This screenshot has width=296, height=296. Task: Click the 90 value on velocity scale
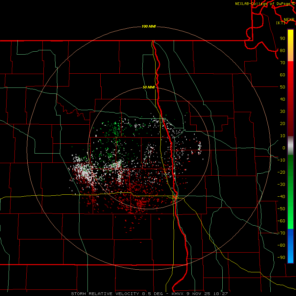point(283,38)
